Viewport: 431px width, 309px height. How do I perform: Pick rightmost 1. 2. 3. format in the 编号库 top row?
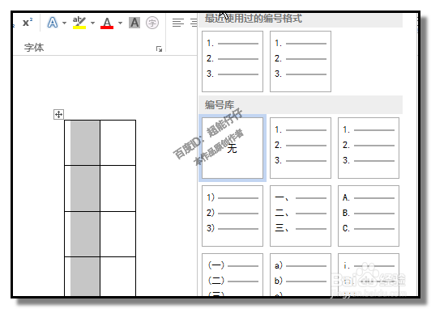click(x=369, y=148)
